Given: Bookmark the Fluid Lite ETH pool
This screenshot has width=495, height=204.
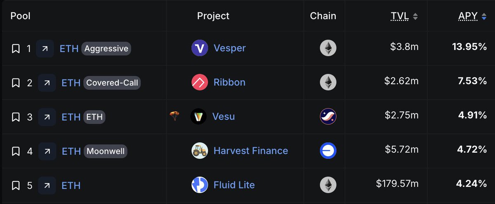Looking at the screenshot, I should [x=16, y=185].
